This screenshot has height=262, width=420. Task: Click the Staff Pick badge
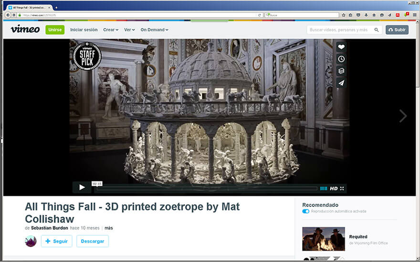click(87, 56)
